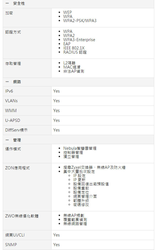This screenshot has height=250, width=157.
Task: Click the 安全性 section header text
Action: point(19,3)
